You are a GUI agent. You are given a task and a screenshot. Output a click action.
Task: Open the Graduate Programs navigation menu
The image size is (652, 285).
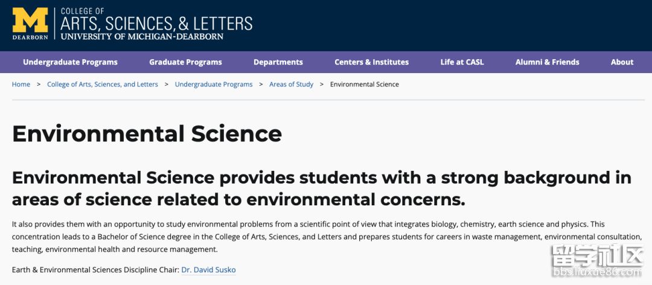point(185,62)
